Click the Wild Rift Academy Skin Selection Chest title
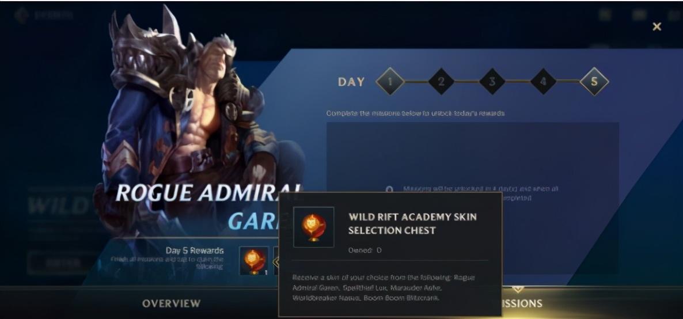683x319 pixels. tap(412, 223)
